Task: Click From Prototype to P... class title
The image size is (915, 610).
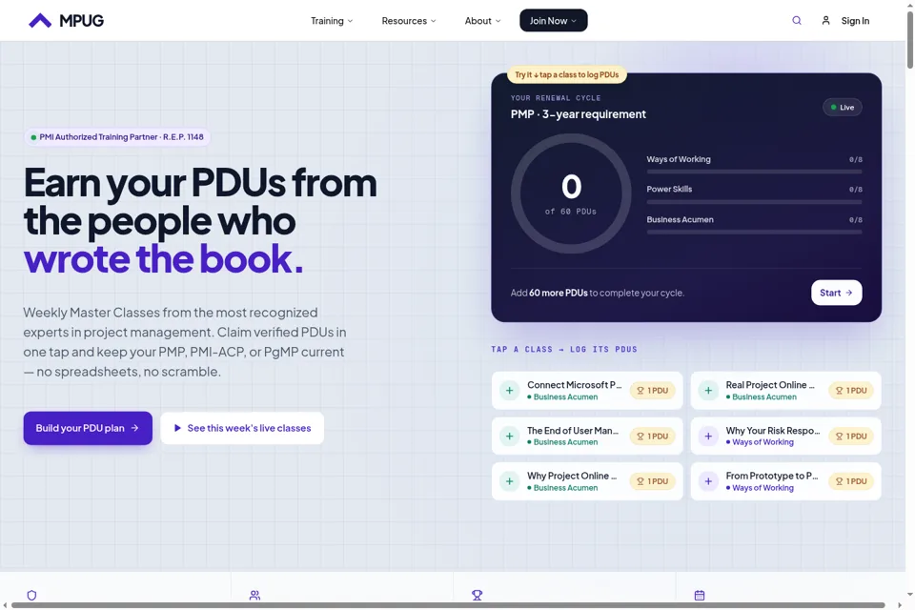Action: coord(772,476)
